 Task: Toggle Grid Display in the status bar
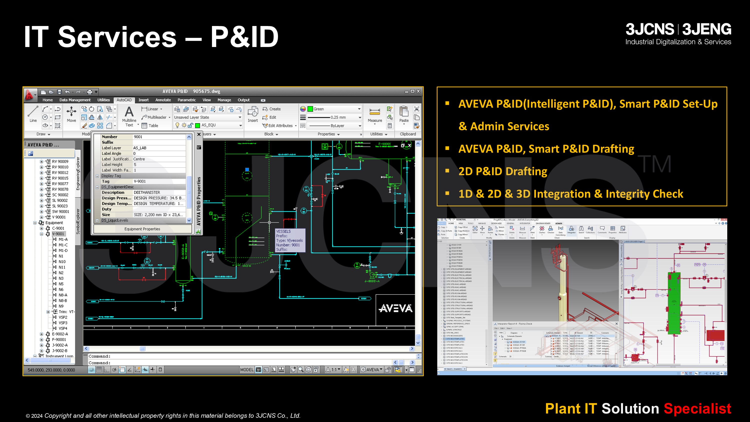pos(99,369)
